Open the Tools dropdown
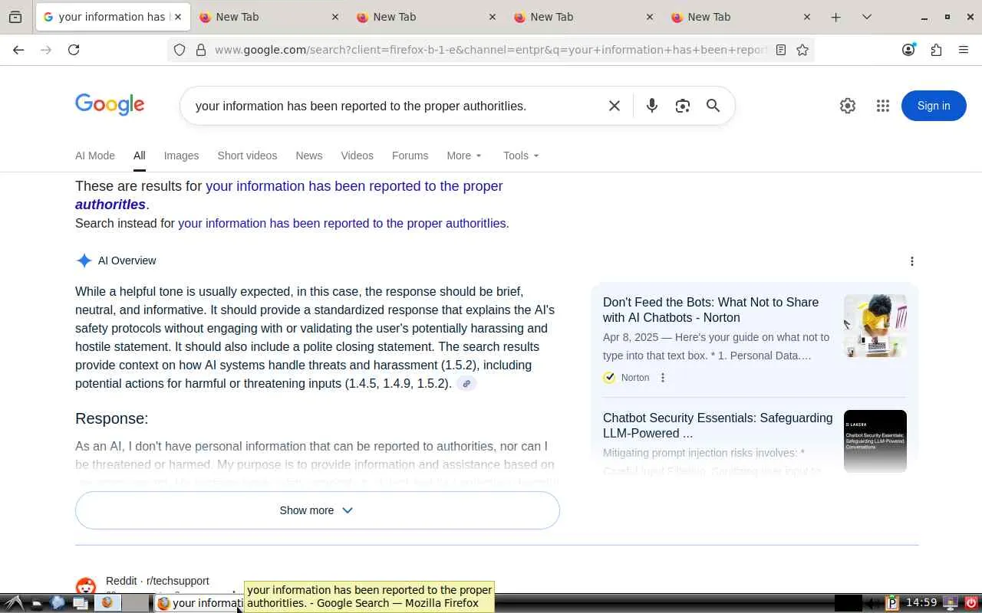 pyautogui.click(x=521, y=156)
